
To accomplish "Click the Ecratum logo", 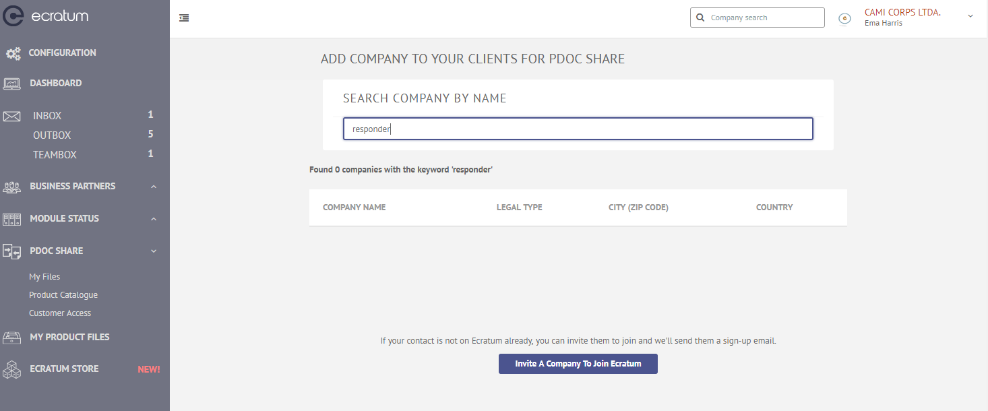I will (x=46, y=15).
